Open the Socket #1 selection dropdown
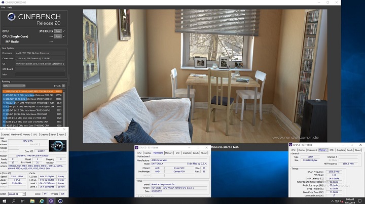365x204 pixels. [x=17, y=194]
